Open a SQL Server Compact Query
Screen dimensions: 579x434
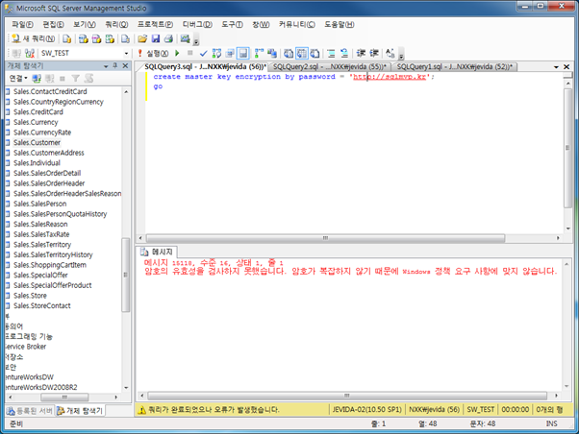tap(126, 38)
